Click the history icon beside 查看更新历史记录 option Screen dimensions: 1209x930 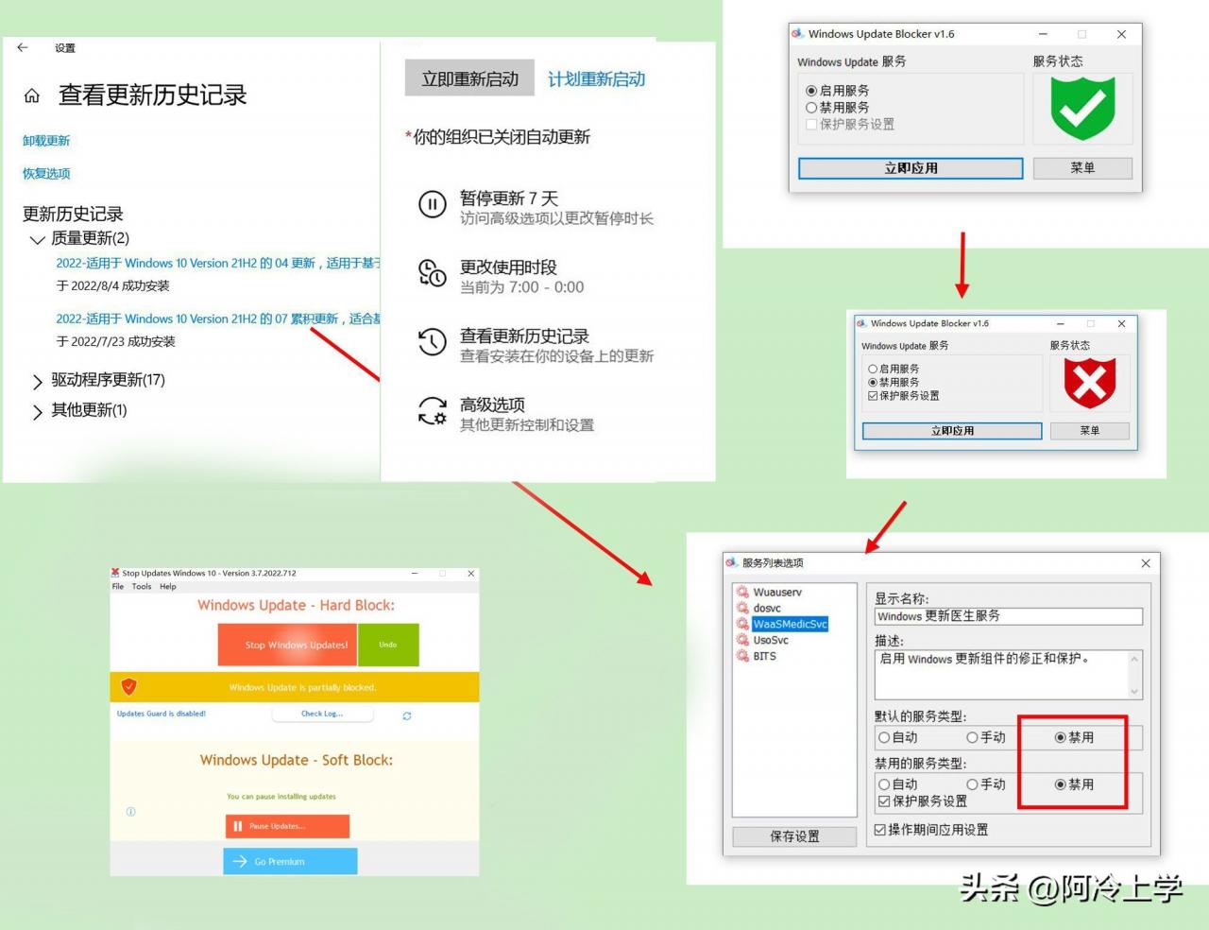433,342
